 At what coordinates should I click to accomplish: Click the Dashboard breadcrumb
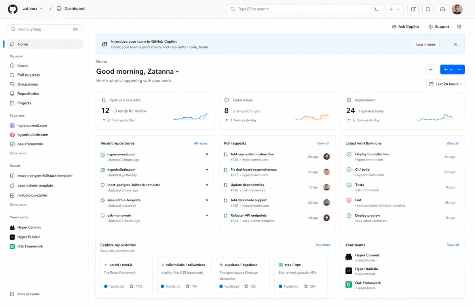(x=74, y=8)
